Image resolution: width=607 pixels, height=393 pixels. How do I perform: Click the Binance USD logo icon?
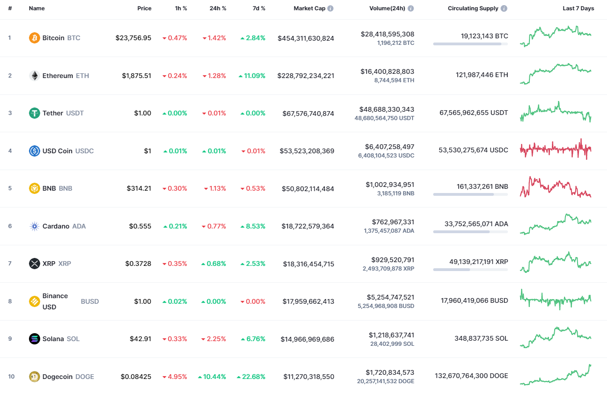pos(35,301)
